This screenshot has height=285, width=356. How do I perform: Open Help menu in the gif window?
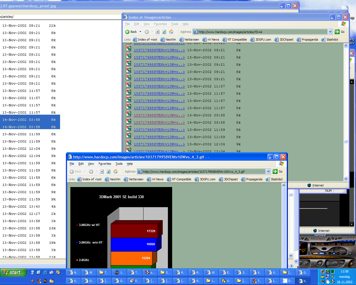[x=130, y=164]
